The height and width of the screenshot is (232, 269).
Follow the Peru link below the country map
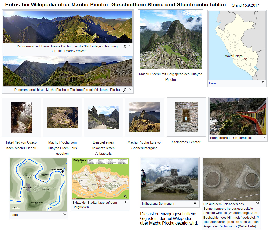[212, 83]
